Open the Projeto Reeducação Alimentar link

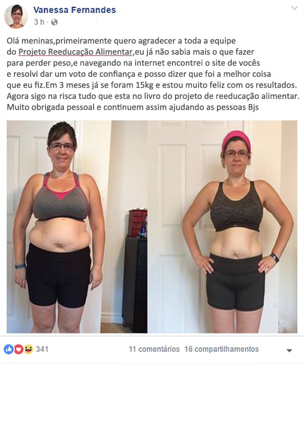(x=75, y=52)
